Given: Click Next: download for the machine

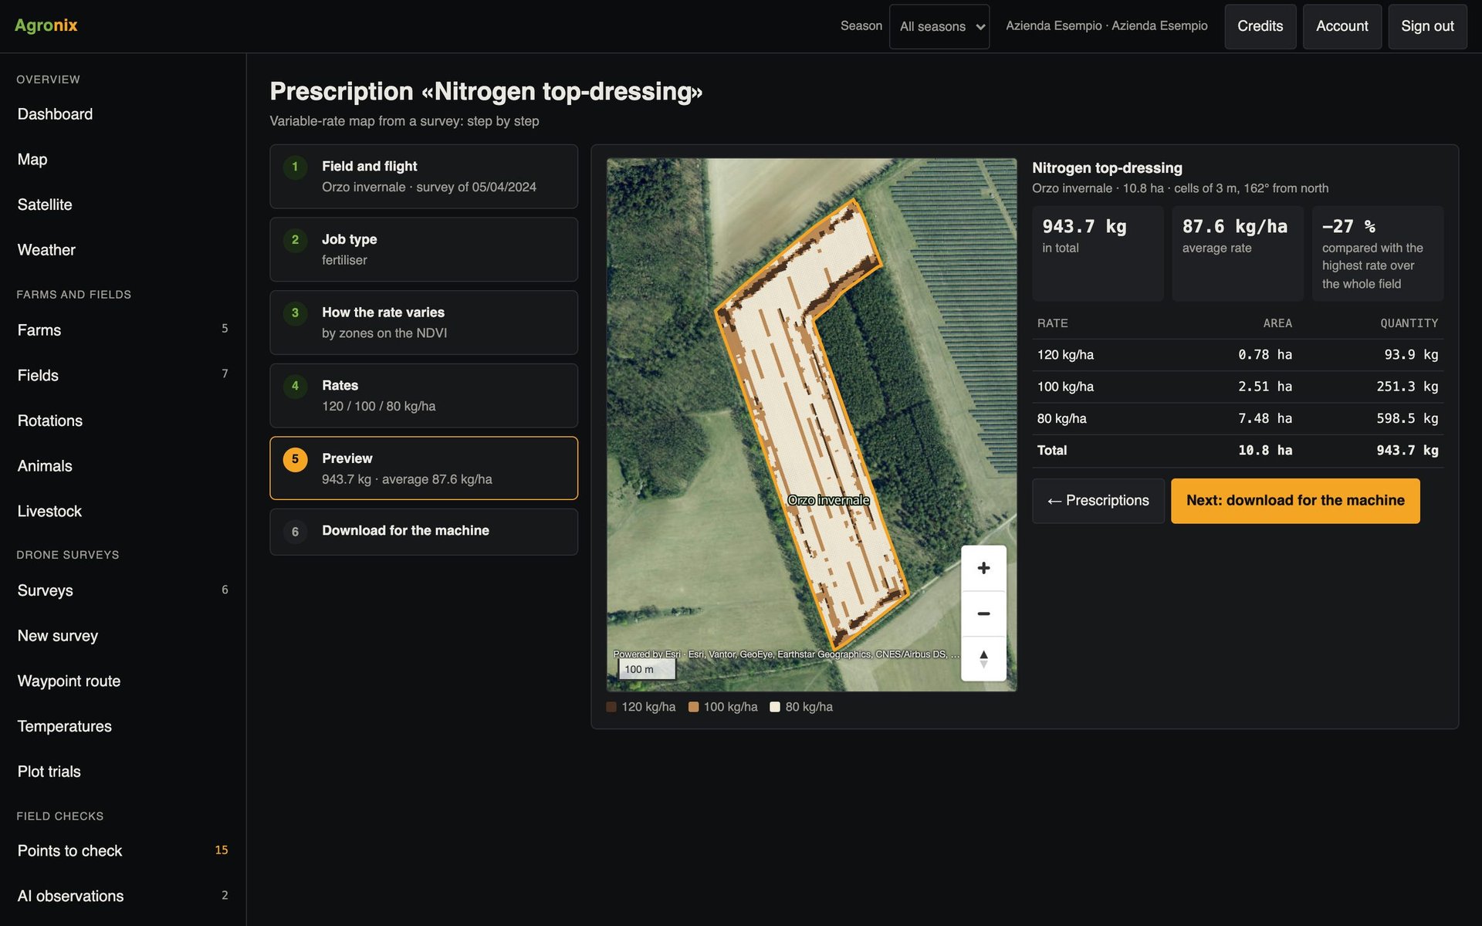Looking at the screenshot, I should click(x=1295, y=501).
